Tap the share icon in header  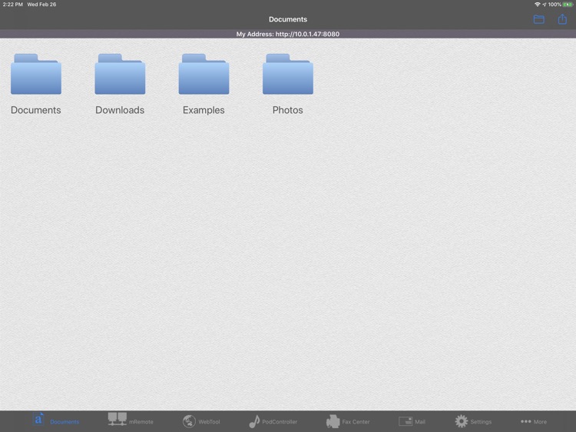click(562, 18)
